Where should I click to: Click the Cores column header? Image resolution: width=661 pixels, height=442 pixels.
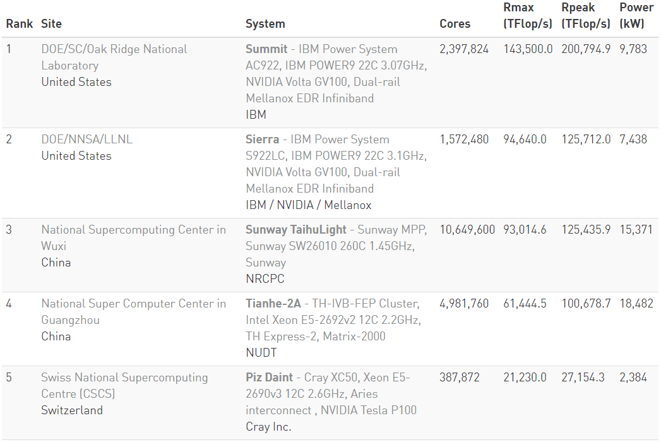[x=455, y=23]
